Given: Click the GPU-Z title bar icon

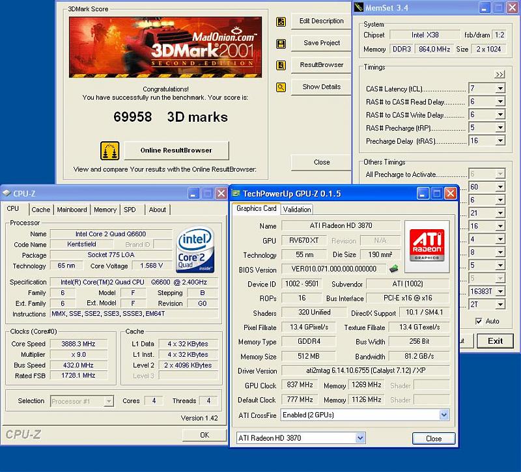Looking at the screenshot, I should (x=236, y=193).
